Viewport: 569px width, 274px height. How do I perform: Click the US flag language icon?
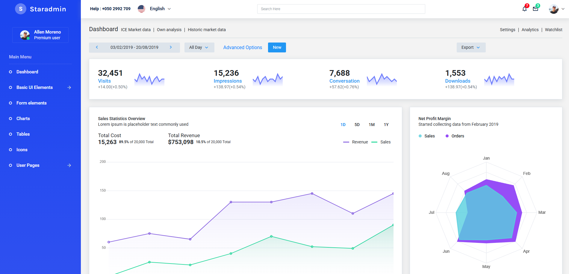click(x=141, y=9)
